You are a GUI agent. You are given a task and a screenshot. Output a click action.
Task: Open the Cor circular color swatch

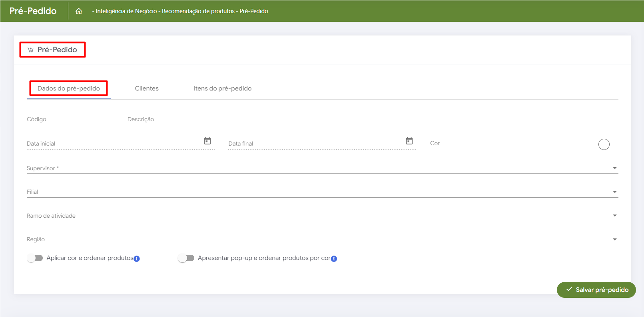tap(604, 144)
